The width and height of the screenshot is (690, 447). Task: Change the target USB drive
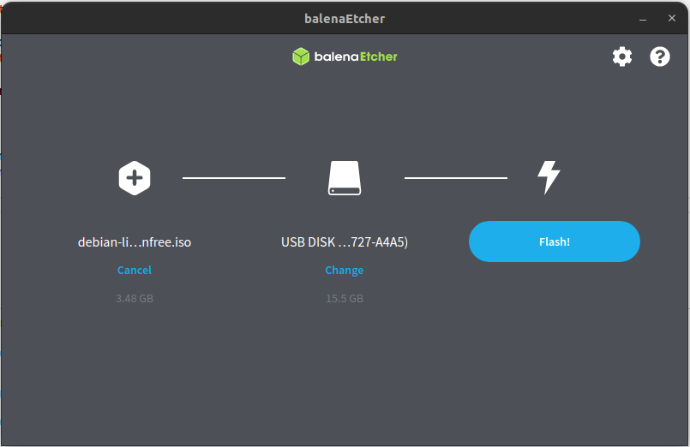point(344,270)
